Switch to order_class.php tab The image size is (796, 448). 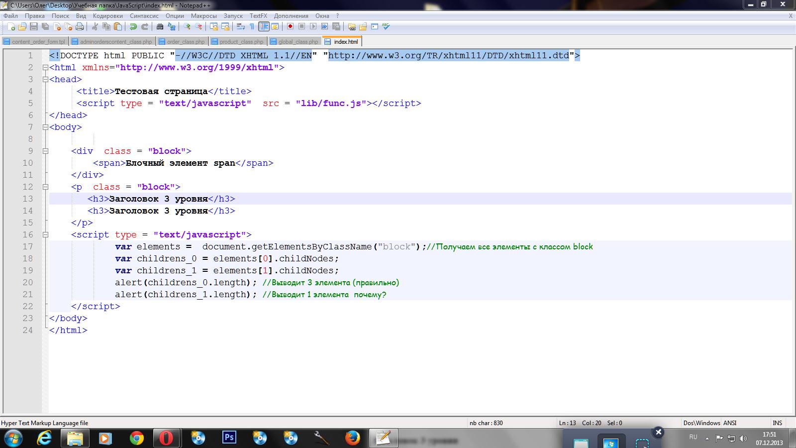(182, 42)
